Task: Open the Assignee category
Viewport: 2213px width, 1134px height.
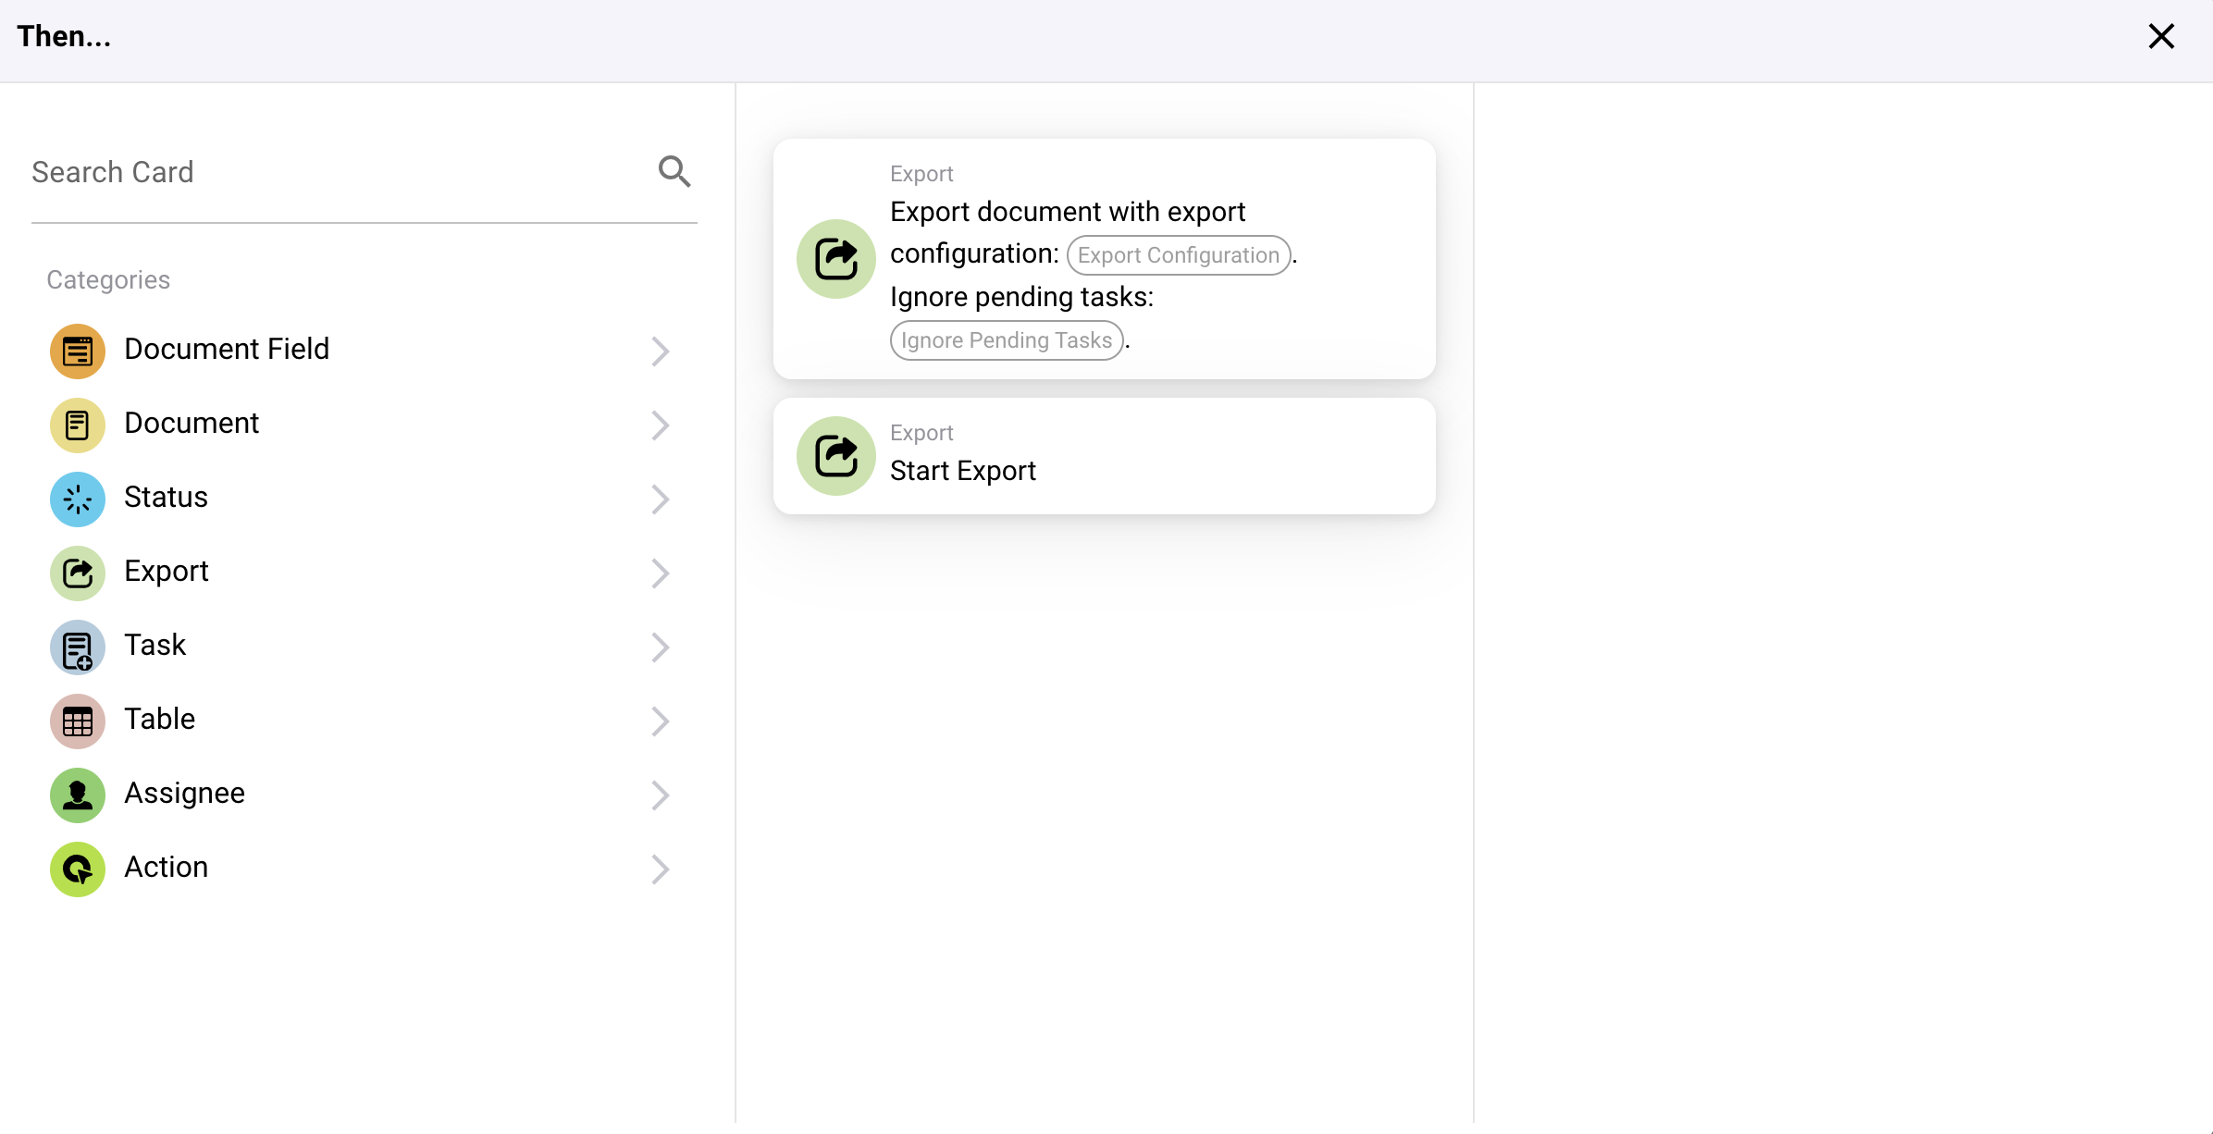Action: coord(185,794)
